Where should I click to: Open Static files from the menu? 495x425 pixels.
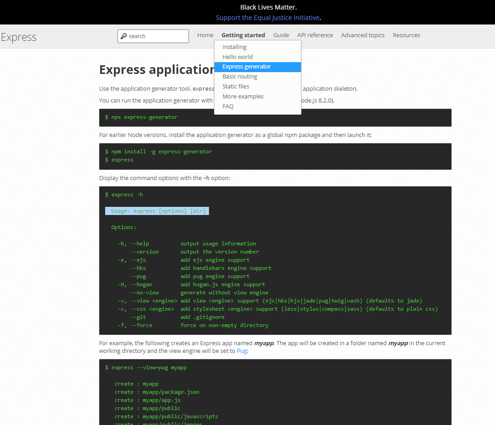[x=236, y=86]
